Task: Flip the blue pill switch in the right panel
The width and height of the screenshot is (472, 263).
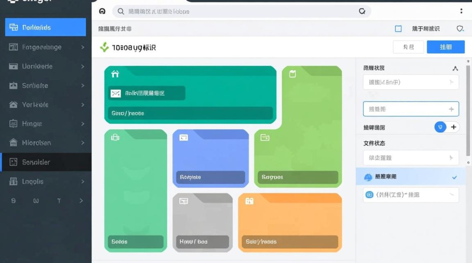Action: pos(440,127)
